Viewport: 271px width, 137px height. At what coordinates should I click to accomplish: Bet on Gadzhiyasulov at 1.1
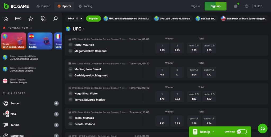(x=177, y=72)
